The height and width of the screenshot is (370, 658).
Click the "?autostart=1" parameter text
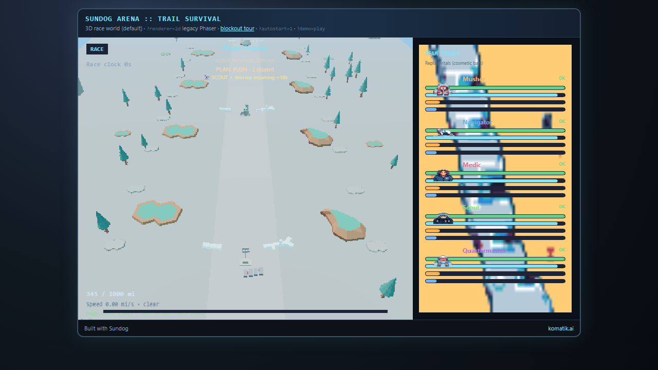[275, 29]
